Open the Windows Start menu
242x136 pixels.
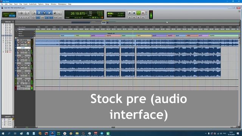[3, 133]
